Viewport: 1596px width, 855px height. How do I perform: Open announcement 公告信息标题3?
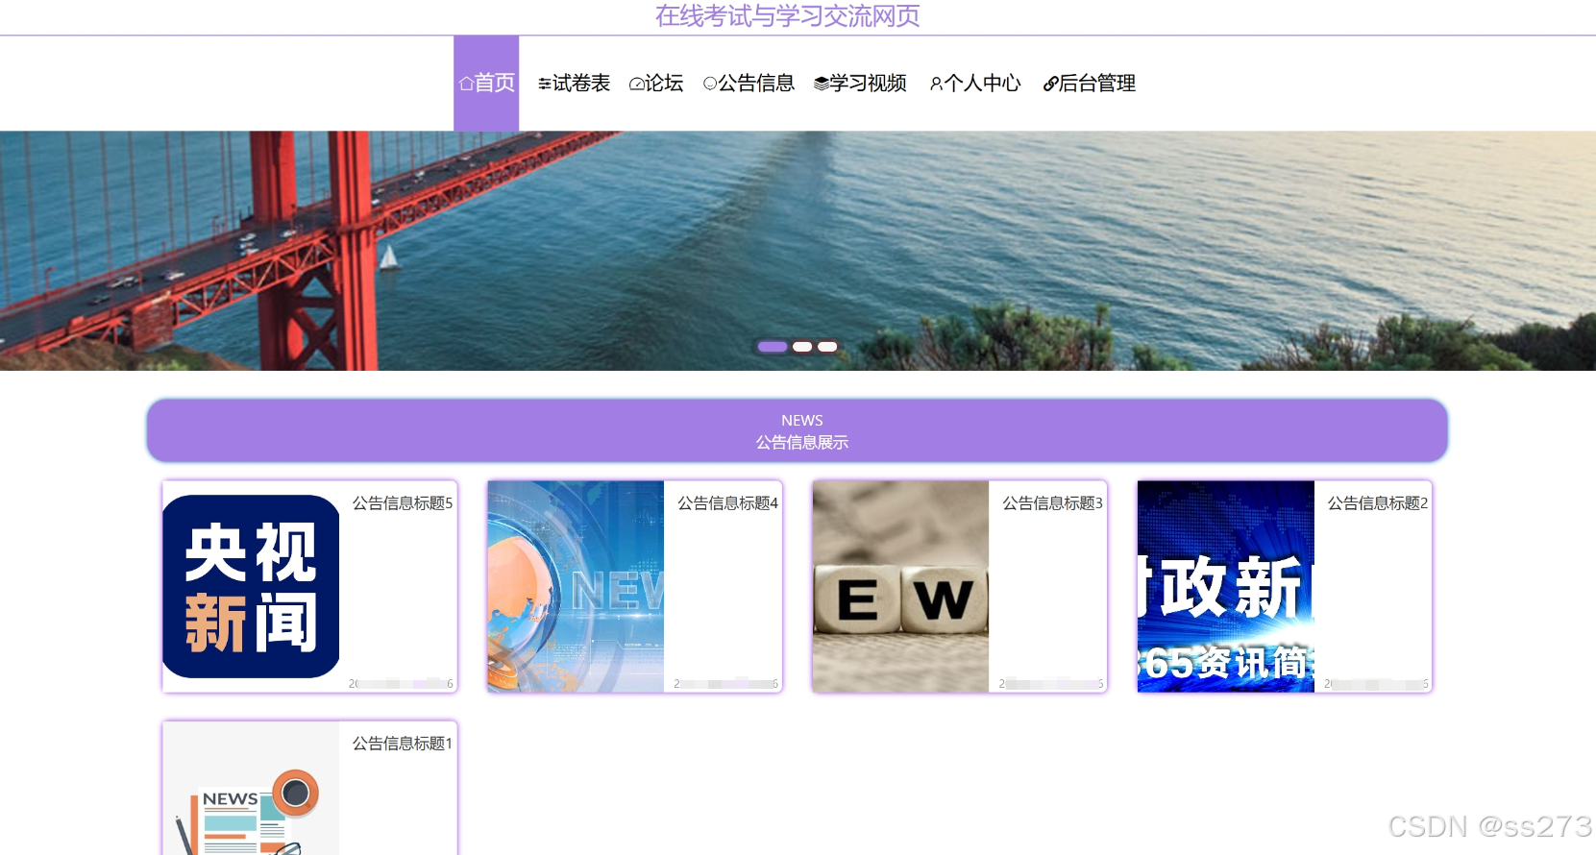point(1052,503)
